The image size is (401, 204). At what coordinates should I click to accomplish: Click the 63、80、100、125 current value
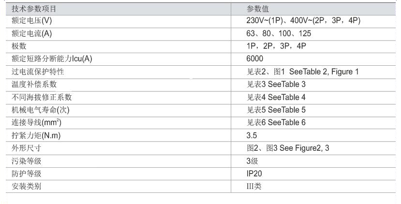click(x=279, y=33)
